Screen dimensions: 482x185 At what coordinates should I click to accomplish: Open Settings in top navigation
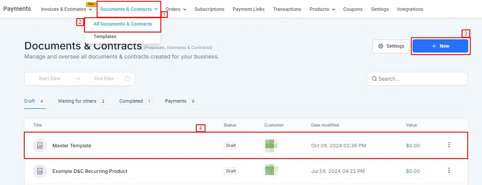coord(380,9)
